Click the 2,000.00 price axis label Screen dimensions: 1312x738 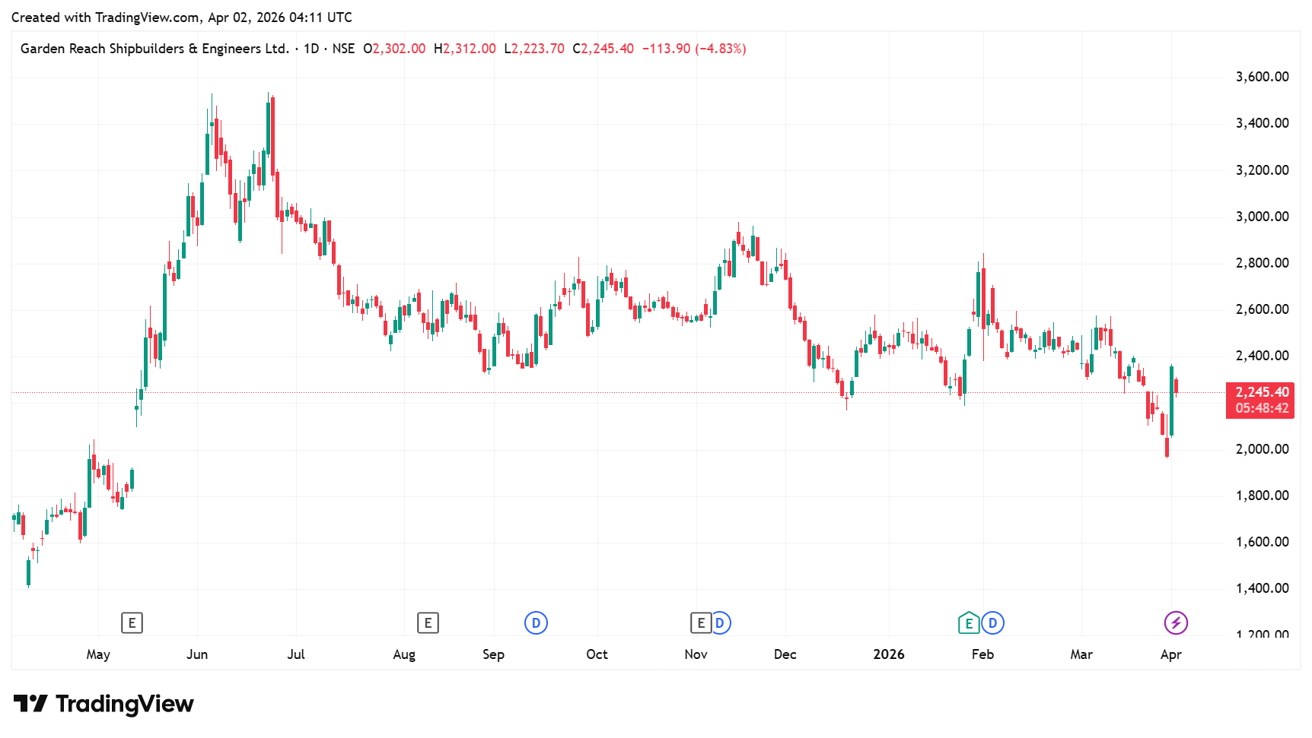coord(1262,449)
